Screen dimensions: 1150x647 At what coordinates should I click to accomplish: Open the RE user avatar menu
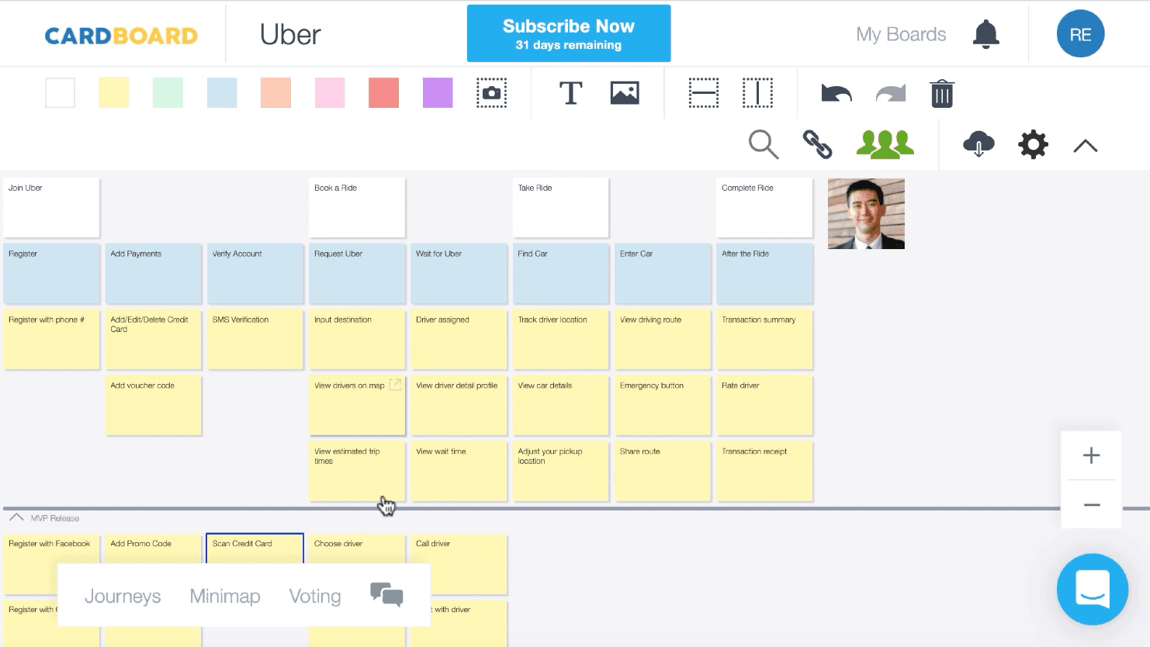click(x=1080, y=34)
